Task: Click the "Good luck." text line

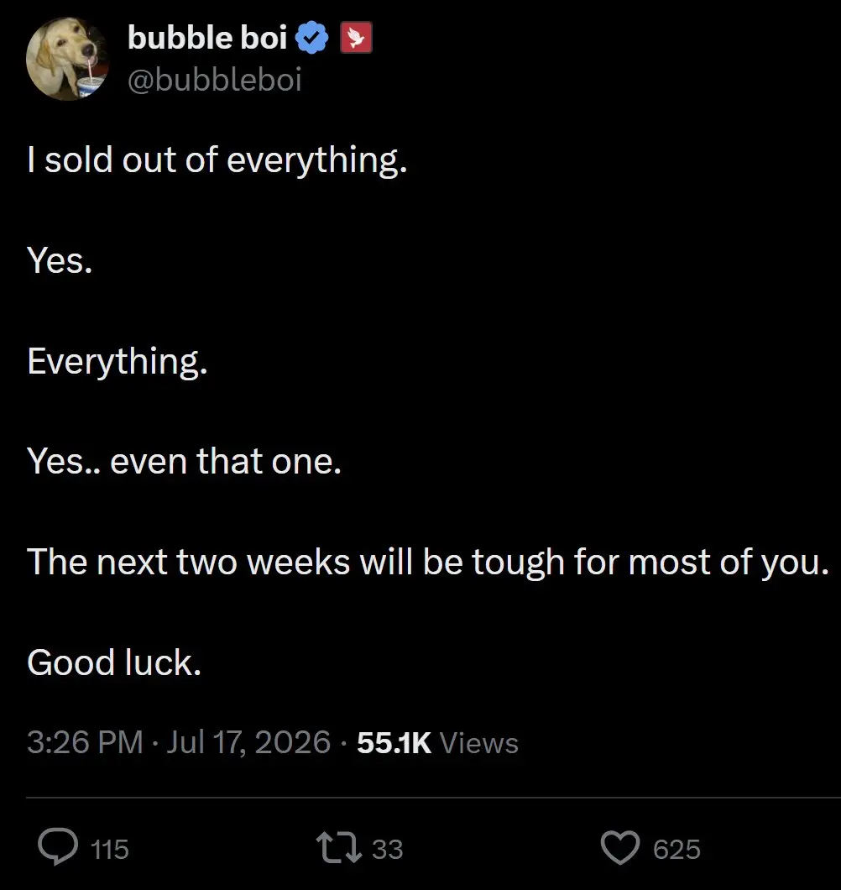Action: 114,662
